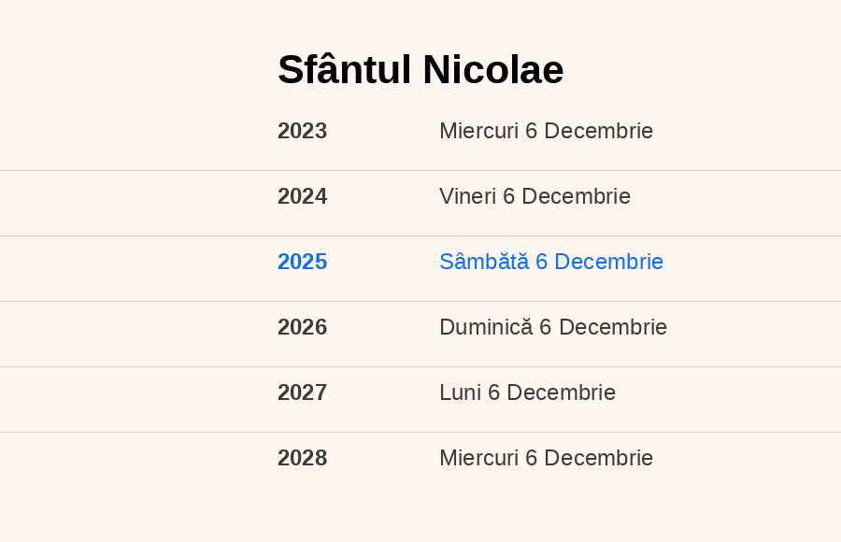
Task: Click the Luni 6 Decembrie date
Action: point(527,392)
